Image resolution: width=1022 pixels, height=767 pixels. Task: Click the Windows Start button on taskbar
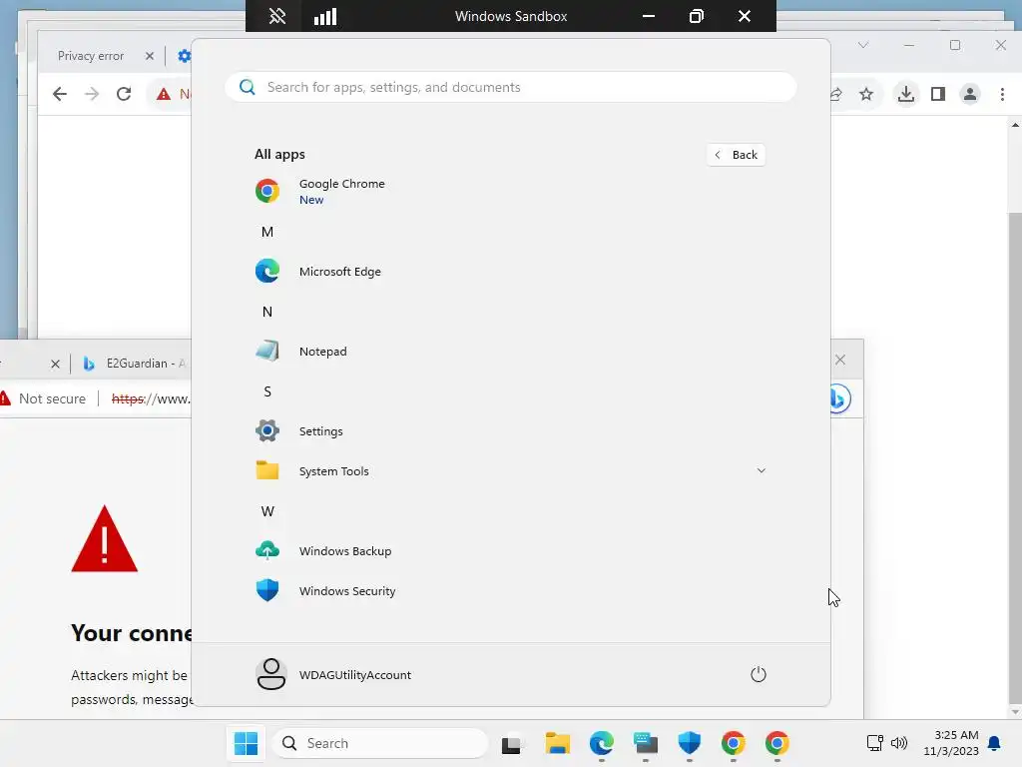[x=247, y=743]
